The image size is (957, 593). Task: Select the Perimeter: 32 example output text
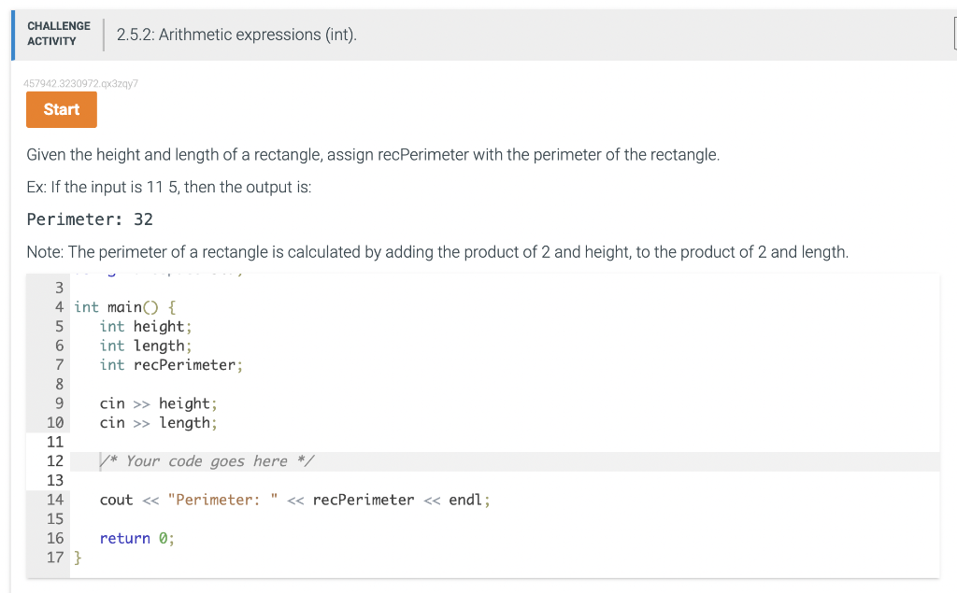point(90,219)
